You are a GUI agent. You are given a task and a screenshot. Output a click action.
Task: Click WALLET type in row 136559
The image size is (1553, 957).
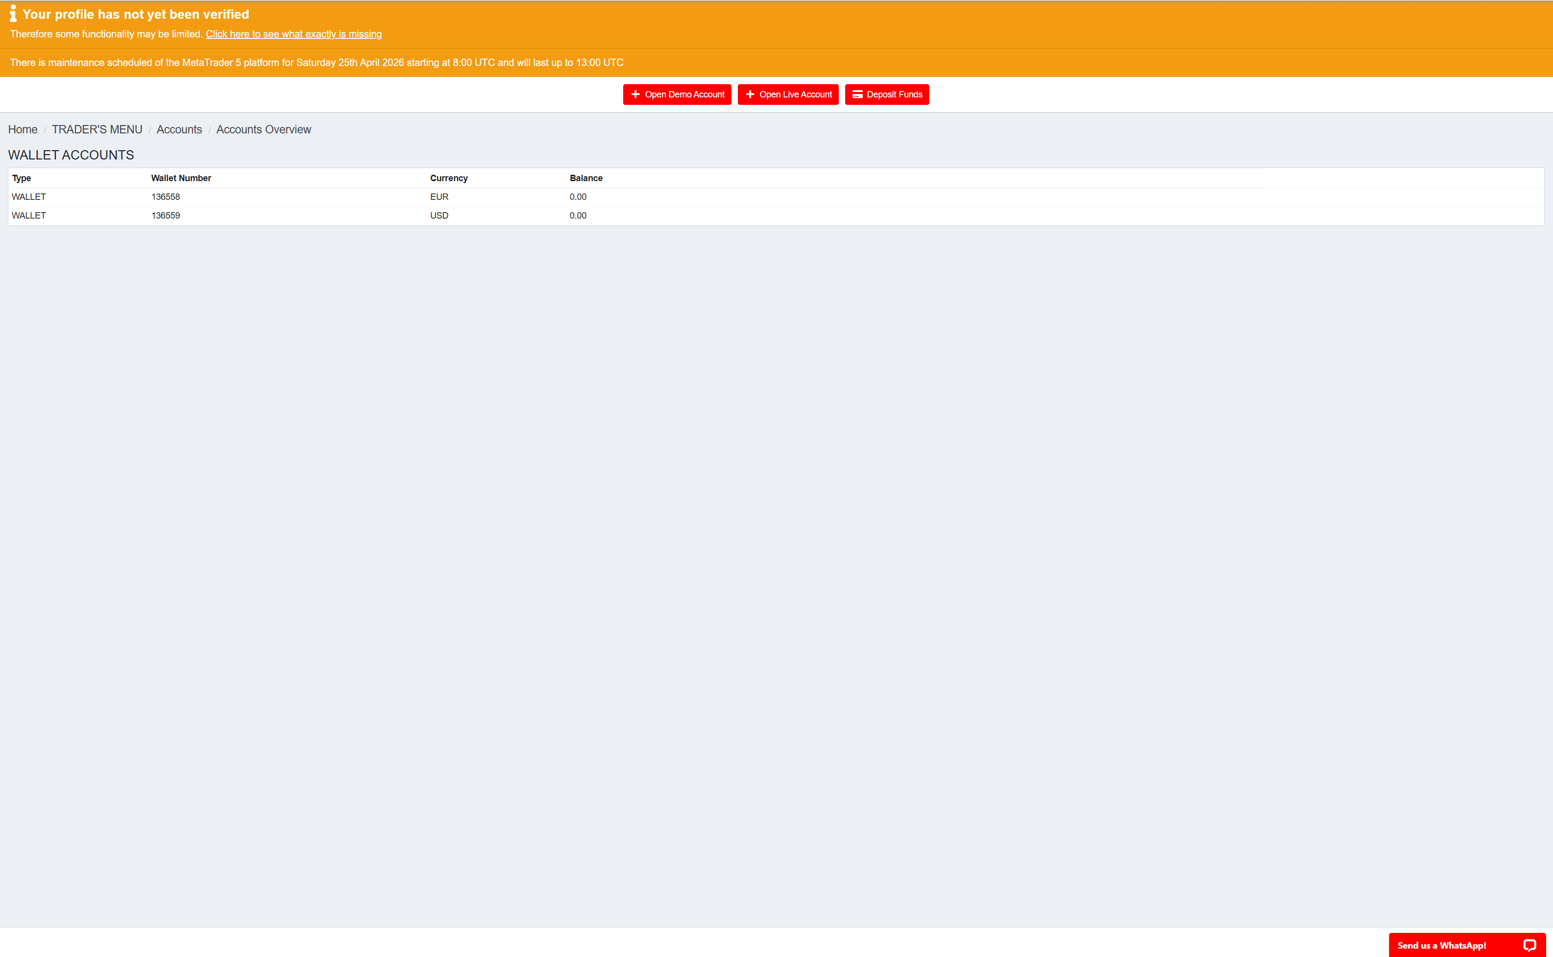[x=29, y=216]
